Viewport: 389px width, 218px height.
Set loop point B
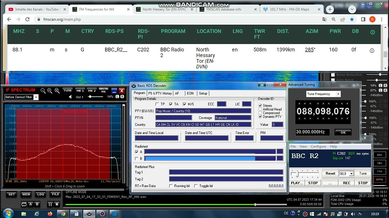[37, 204]
